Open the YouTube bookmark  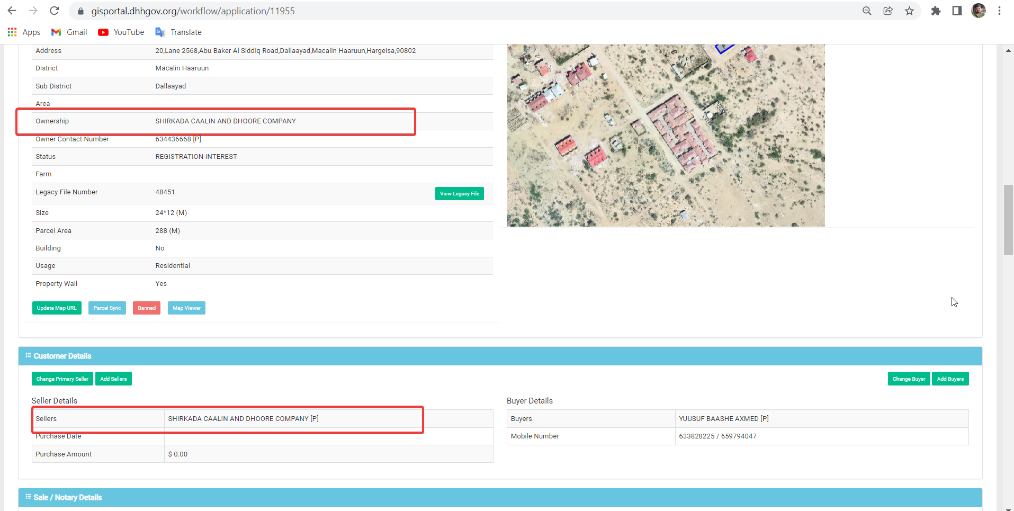point(121,32)
